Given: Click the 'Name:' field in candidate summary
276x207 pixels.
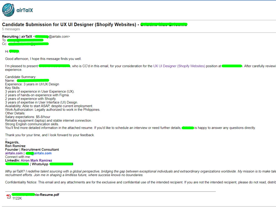Looking at the screenshot, I should pos(27,81).
